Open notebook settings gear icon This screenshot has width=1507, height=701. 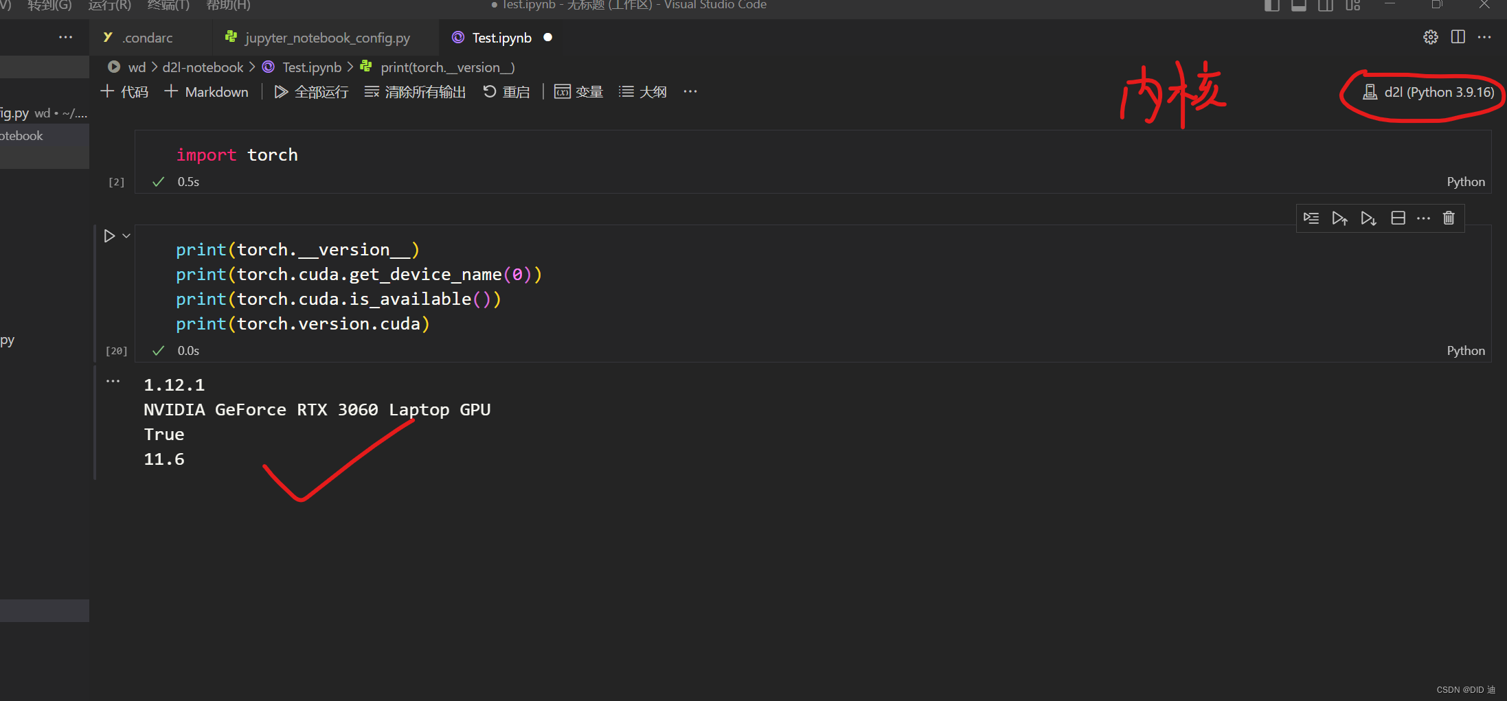pos(1431,37)
